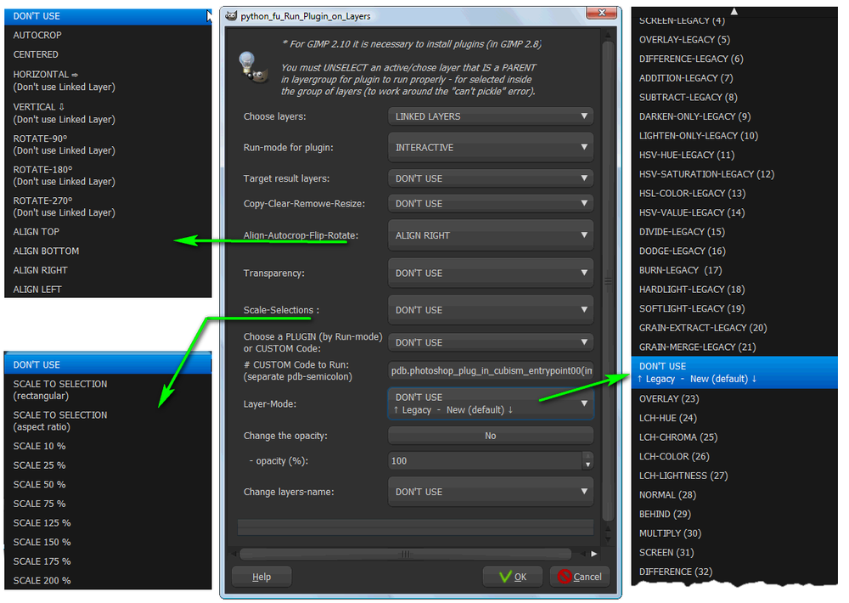
Task: Select VERTICAL flip menu entry
Action: click(x=108, y=113)
